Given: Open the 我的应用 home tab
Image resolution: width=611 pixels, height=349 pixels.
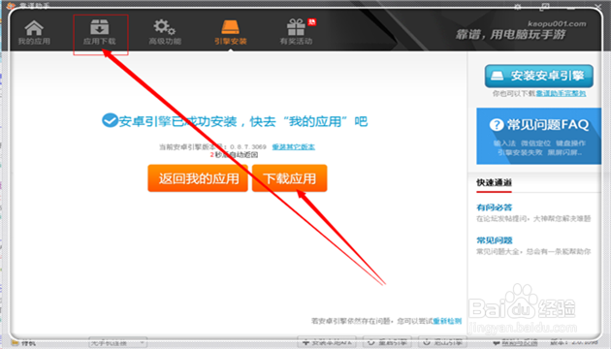Looking at the screenshot, I should pos(34,33).
